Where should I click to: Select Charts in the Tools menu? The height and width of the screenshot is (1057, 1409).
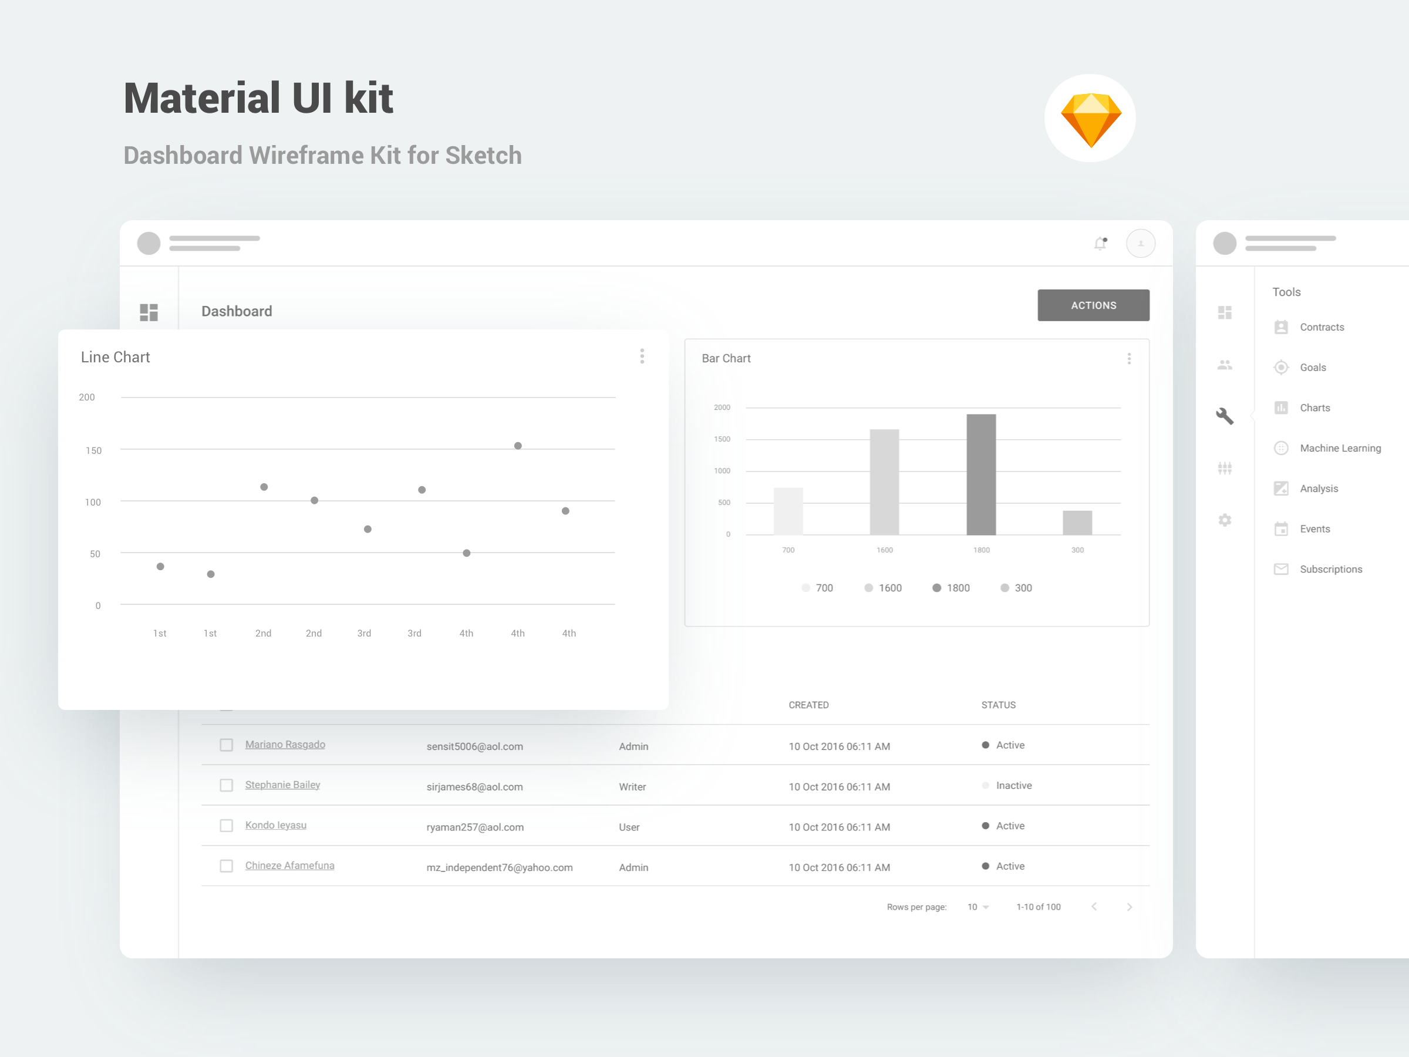(1314, 408)
